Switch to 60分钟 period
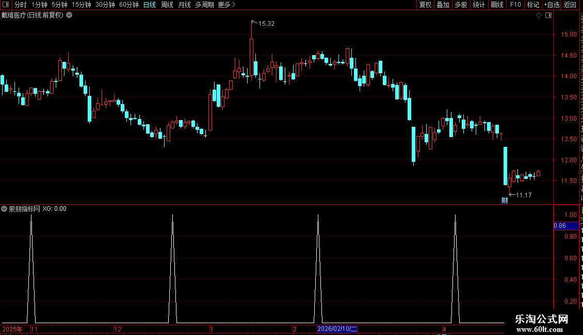 tap(129, 5)
